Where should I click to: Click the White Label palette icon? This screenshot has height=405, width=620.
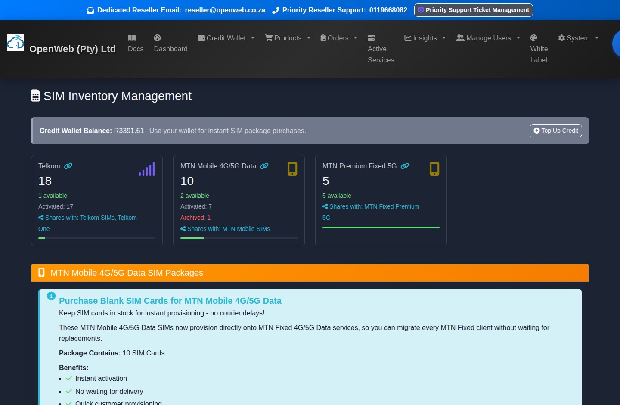point(534,38)
